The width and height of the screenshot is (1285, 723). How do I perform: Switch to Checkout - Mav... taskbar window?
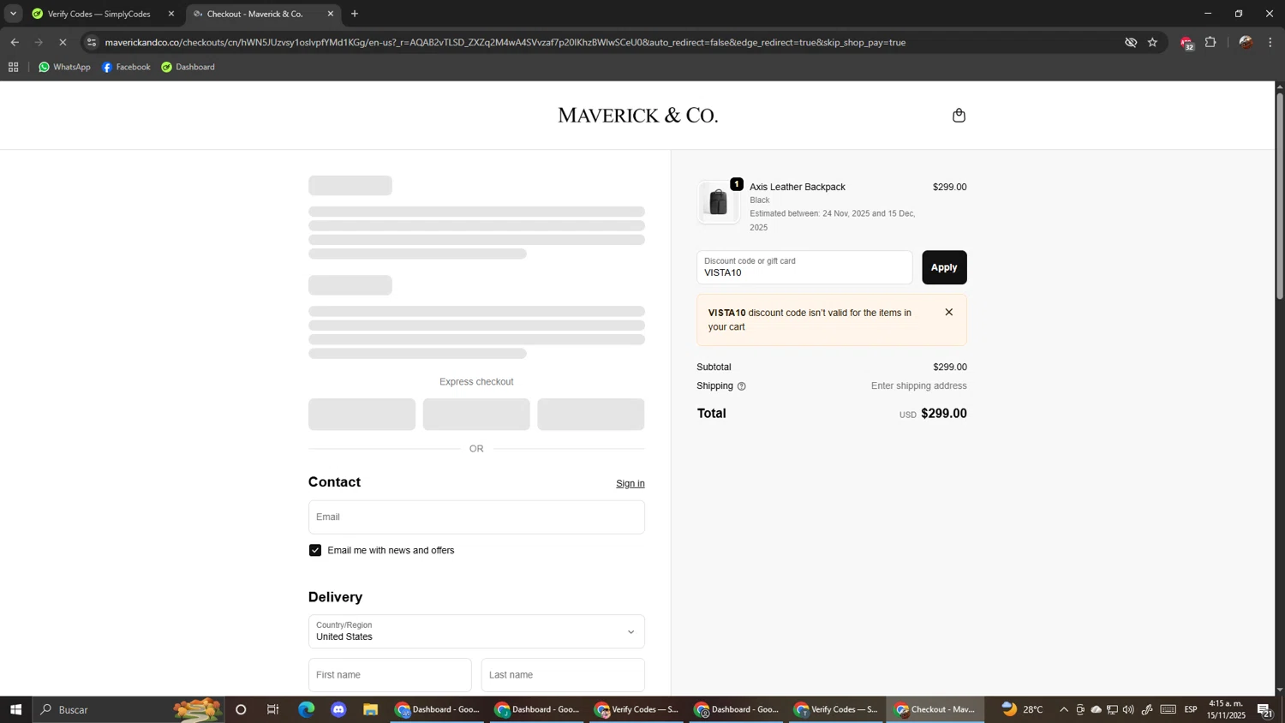pyautogui.click(x=935, y=709)
